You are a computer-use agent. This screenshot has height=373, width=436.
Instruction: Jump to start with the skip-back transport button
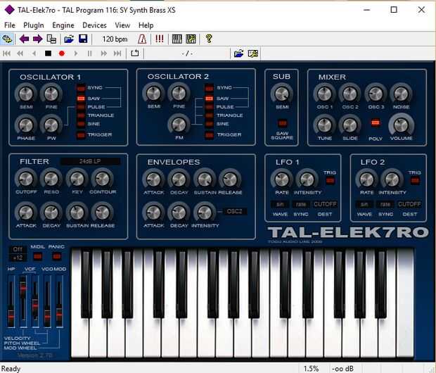pos(7,53)
